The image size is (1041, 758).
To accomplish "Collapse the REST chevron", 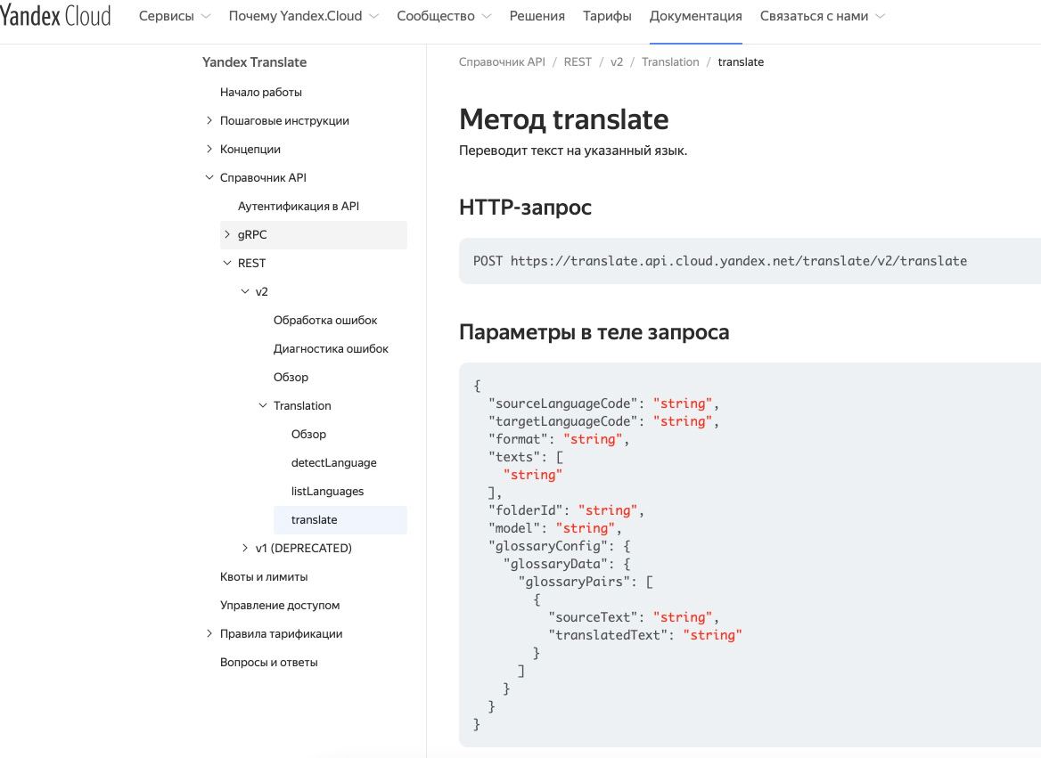I will tap(227, 263).
